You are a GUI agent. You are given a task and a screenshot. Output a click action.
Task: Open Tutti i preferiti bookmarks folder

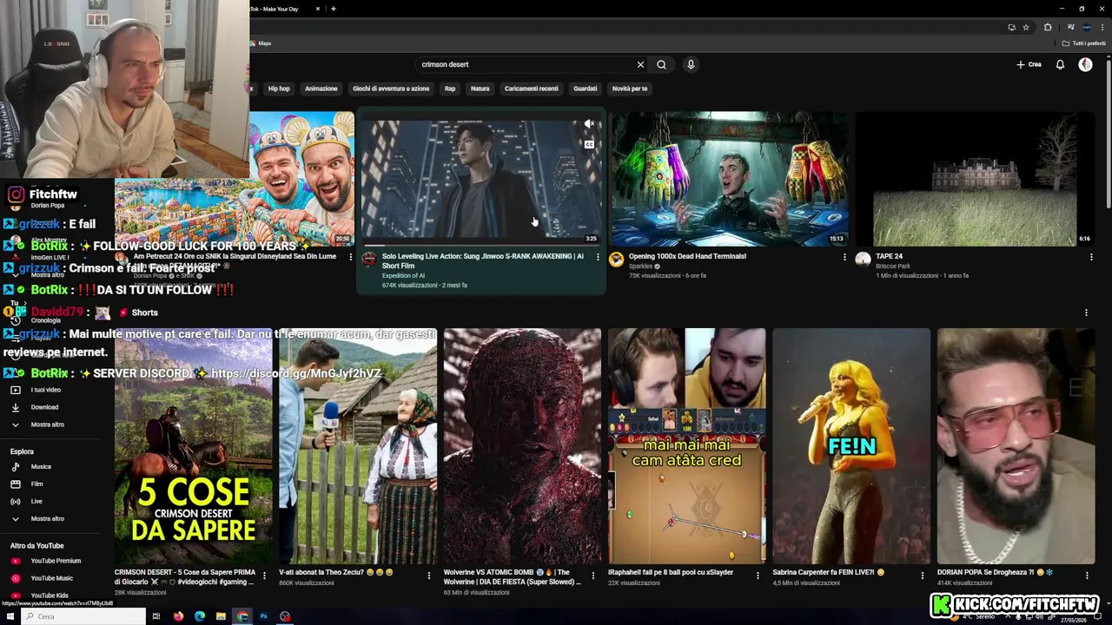point(1084,43)
